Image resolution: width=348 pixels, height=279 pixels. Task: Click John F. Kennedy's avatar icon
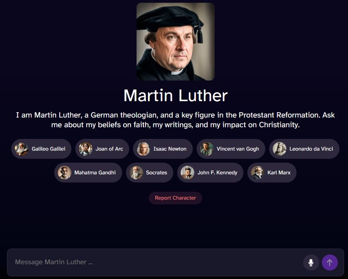click(187, 172)
